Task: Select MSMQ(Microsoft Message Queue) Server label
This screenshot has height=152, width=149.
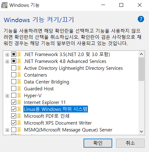Action: [68, 130]
